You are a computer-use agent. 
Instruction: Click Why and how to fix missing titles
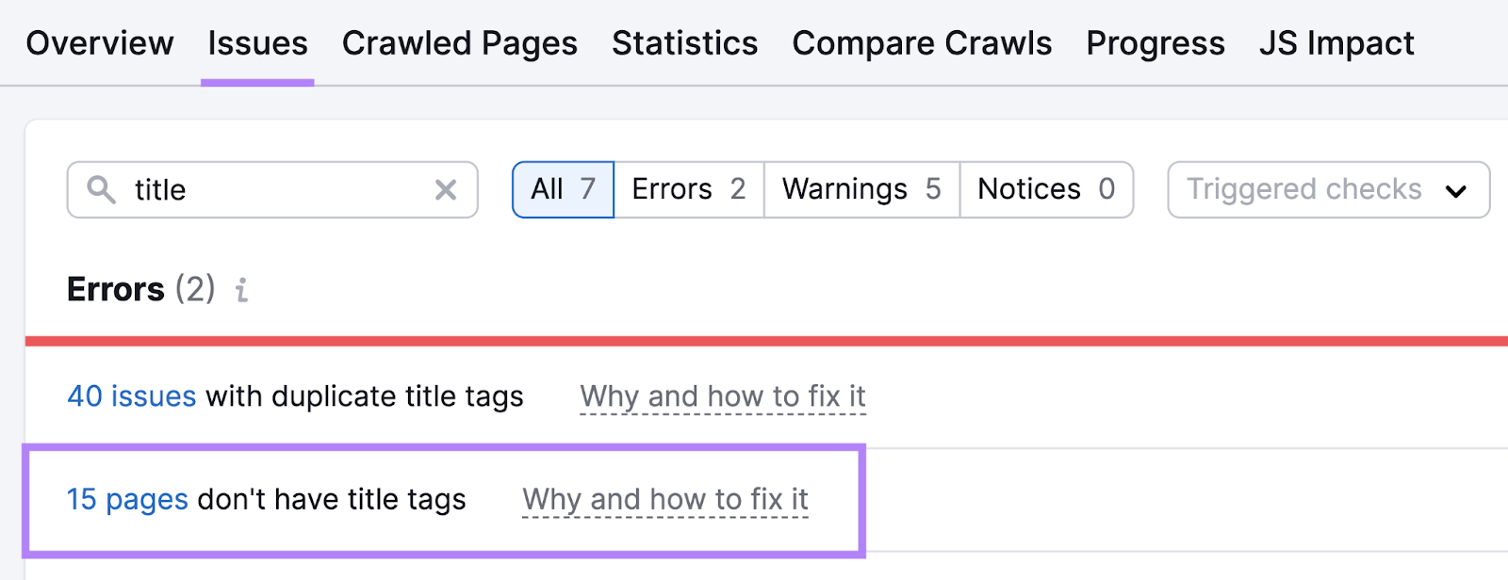[665, 499]
